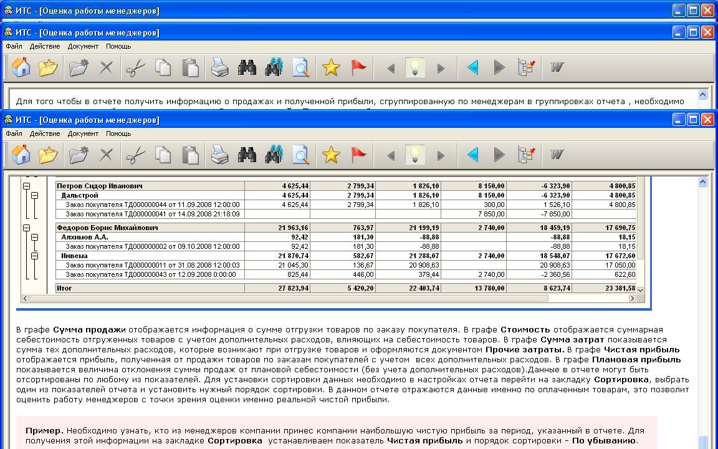Open the Помощь menu in the front window
The image size is (718, 449).
point(118,133)
